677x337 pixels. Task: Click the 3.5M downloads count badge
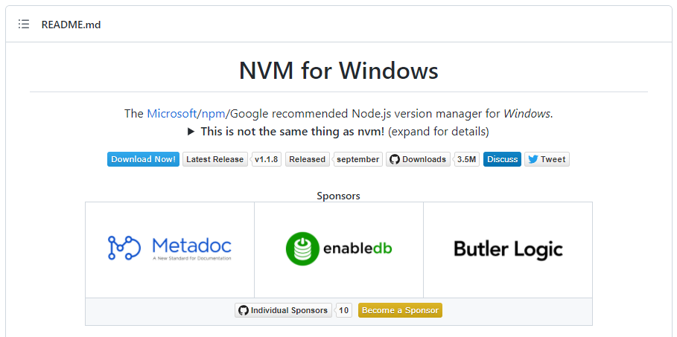467,159
